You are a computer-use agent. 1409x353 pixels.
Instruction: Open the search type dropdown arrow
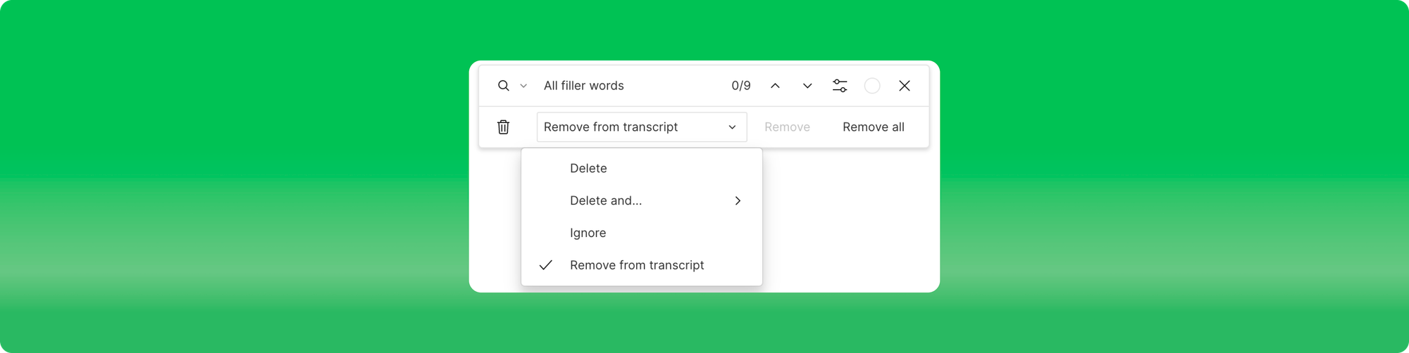[523, 86]
